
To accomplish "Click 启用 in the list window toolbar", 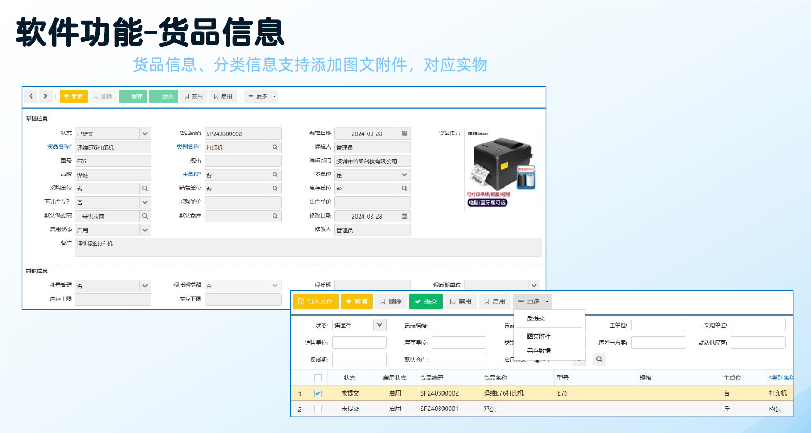I will coord(495,301).
